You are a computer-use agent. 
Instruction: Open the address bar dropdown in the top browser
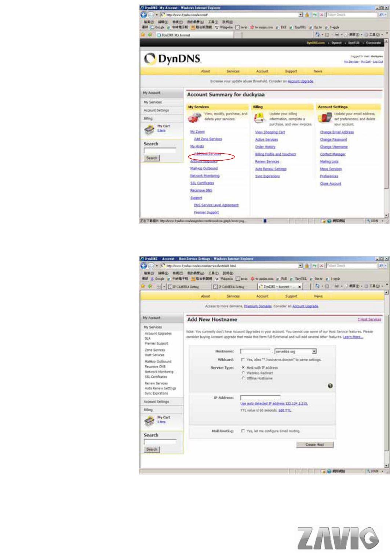pos(300,15)
